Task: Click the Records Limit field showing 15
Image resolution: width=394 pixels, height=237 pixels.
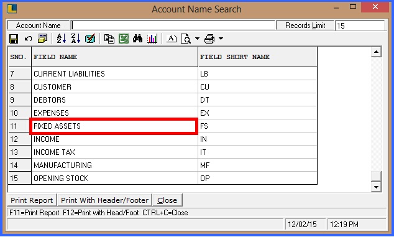Action: pos(360,26)
